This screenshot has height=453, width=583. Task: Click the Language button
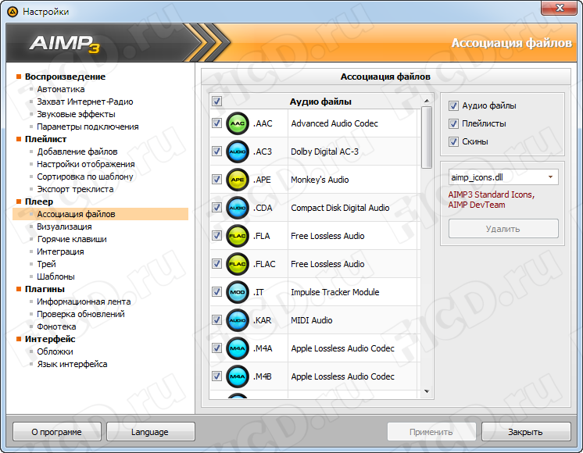pyautogui.click(x=150, y=432)
